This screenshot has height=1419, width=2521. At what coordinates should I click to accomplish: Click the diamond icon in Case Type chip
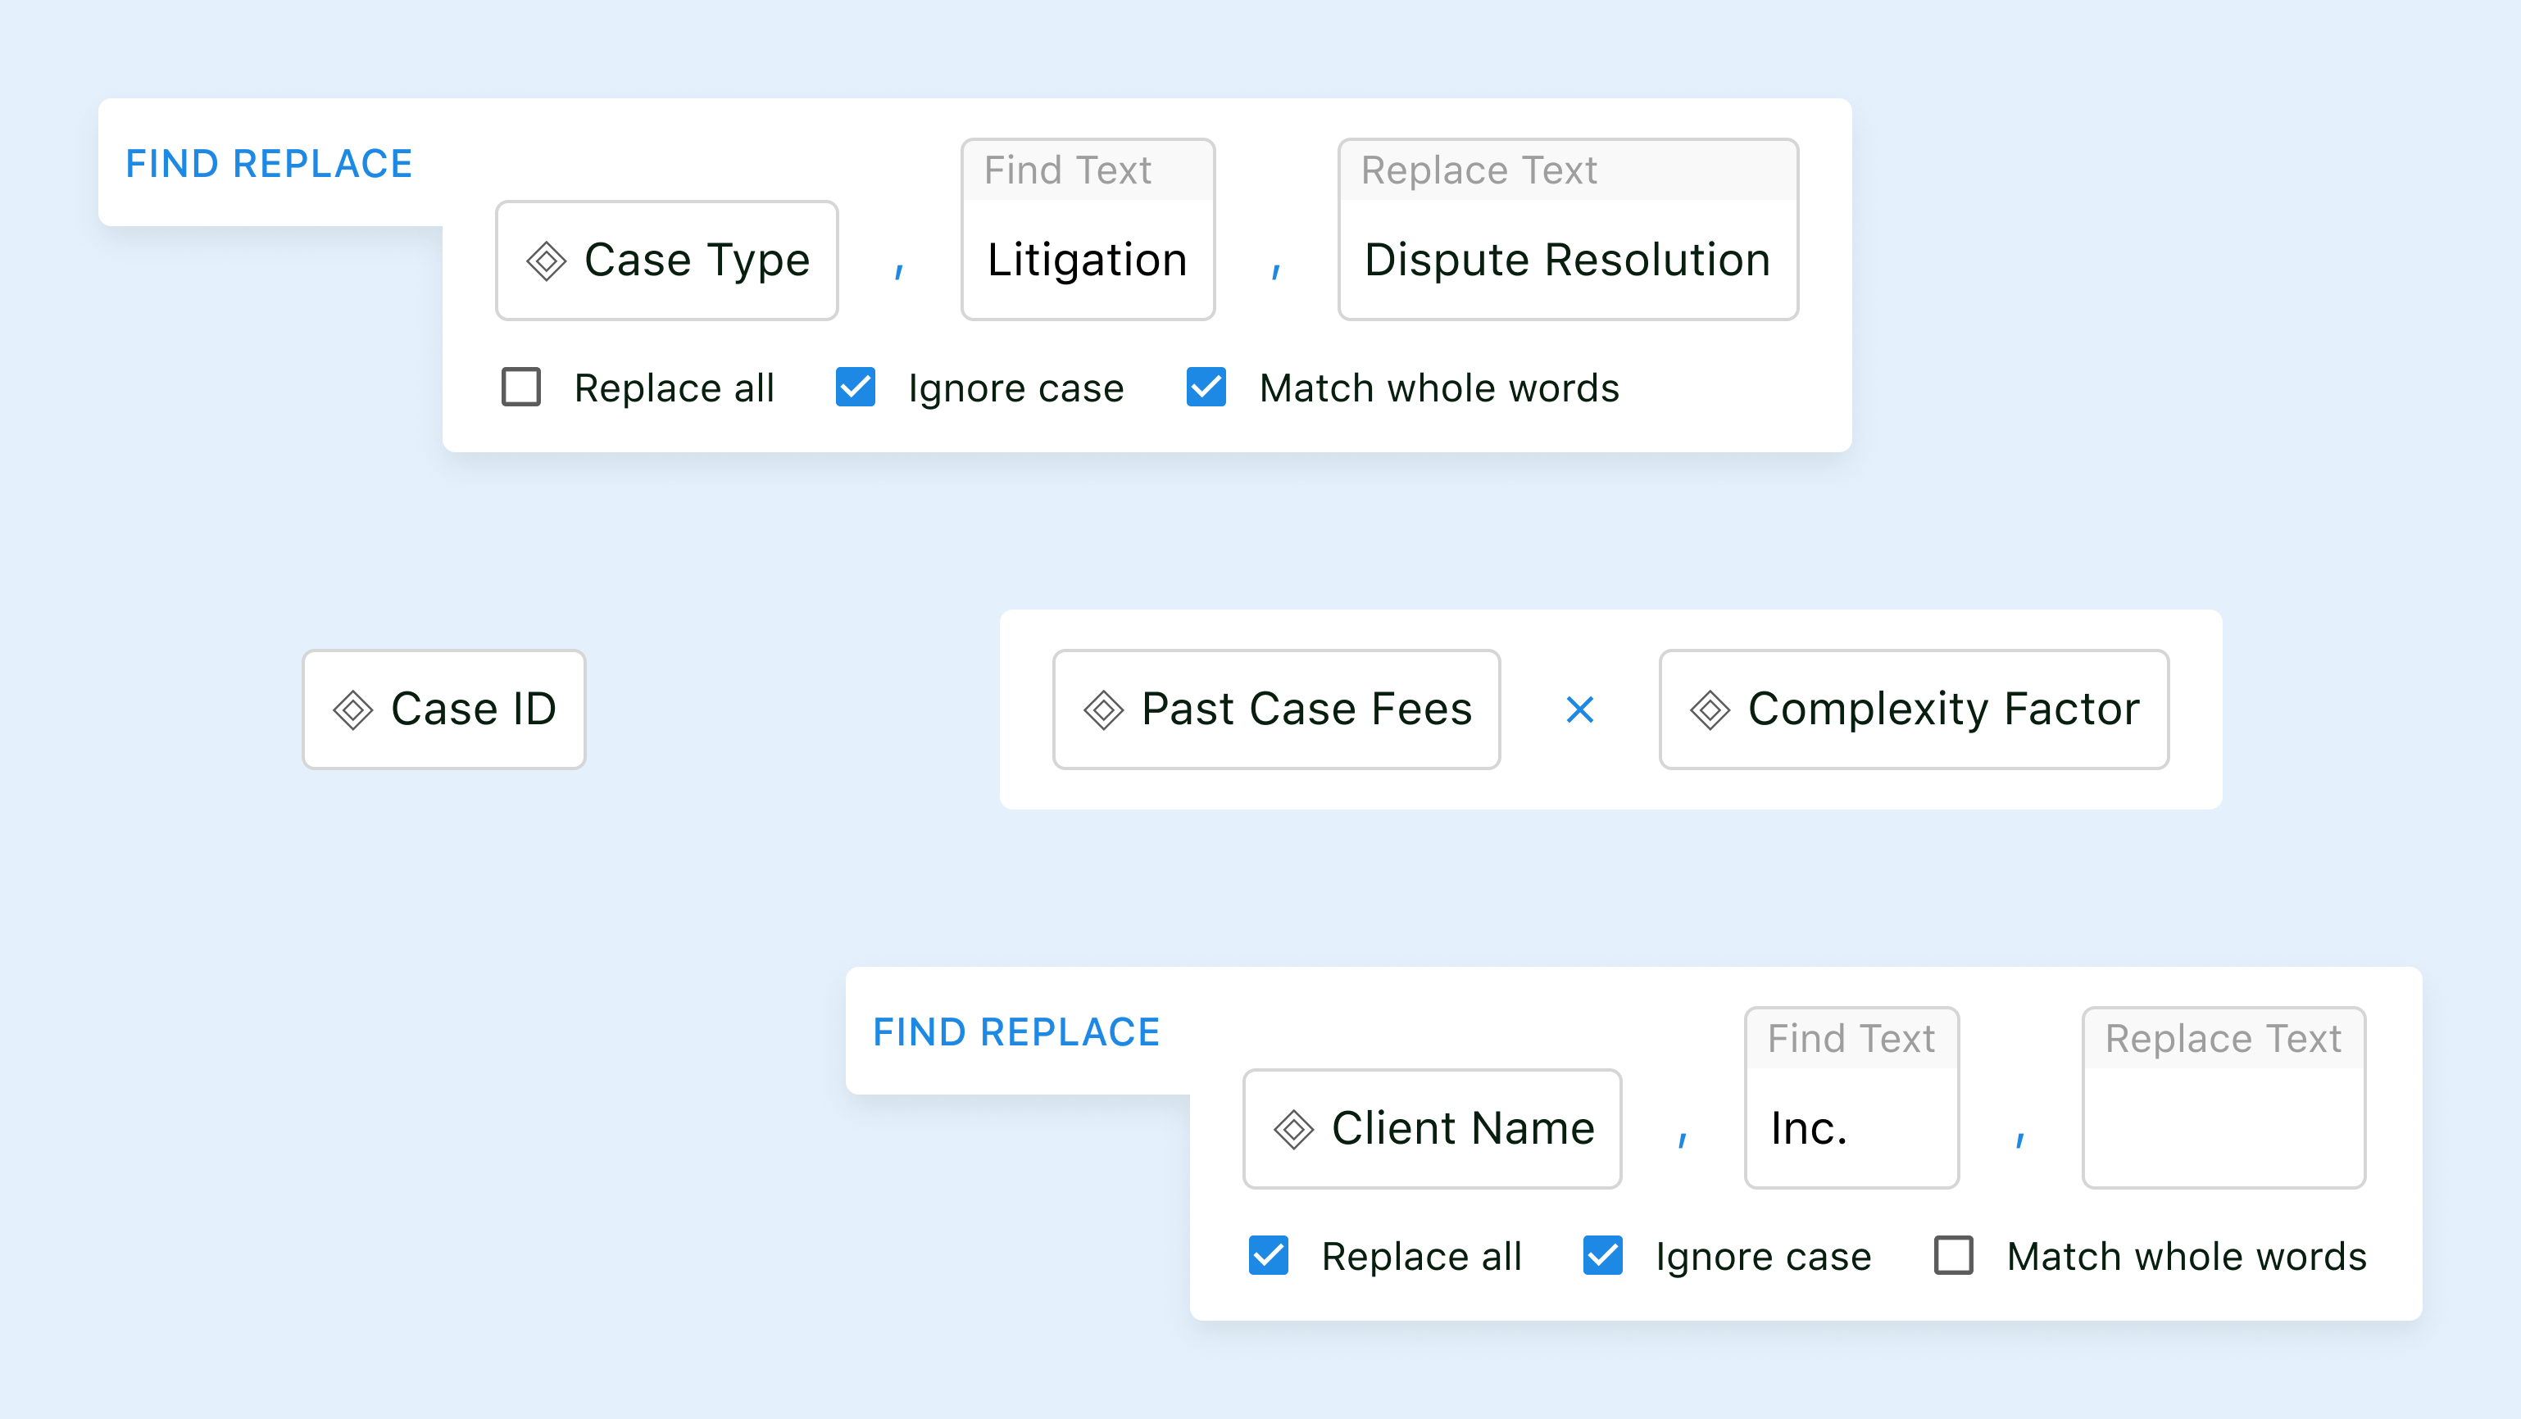click(546, 261)
